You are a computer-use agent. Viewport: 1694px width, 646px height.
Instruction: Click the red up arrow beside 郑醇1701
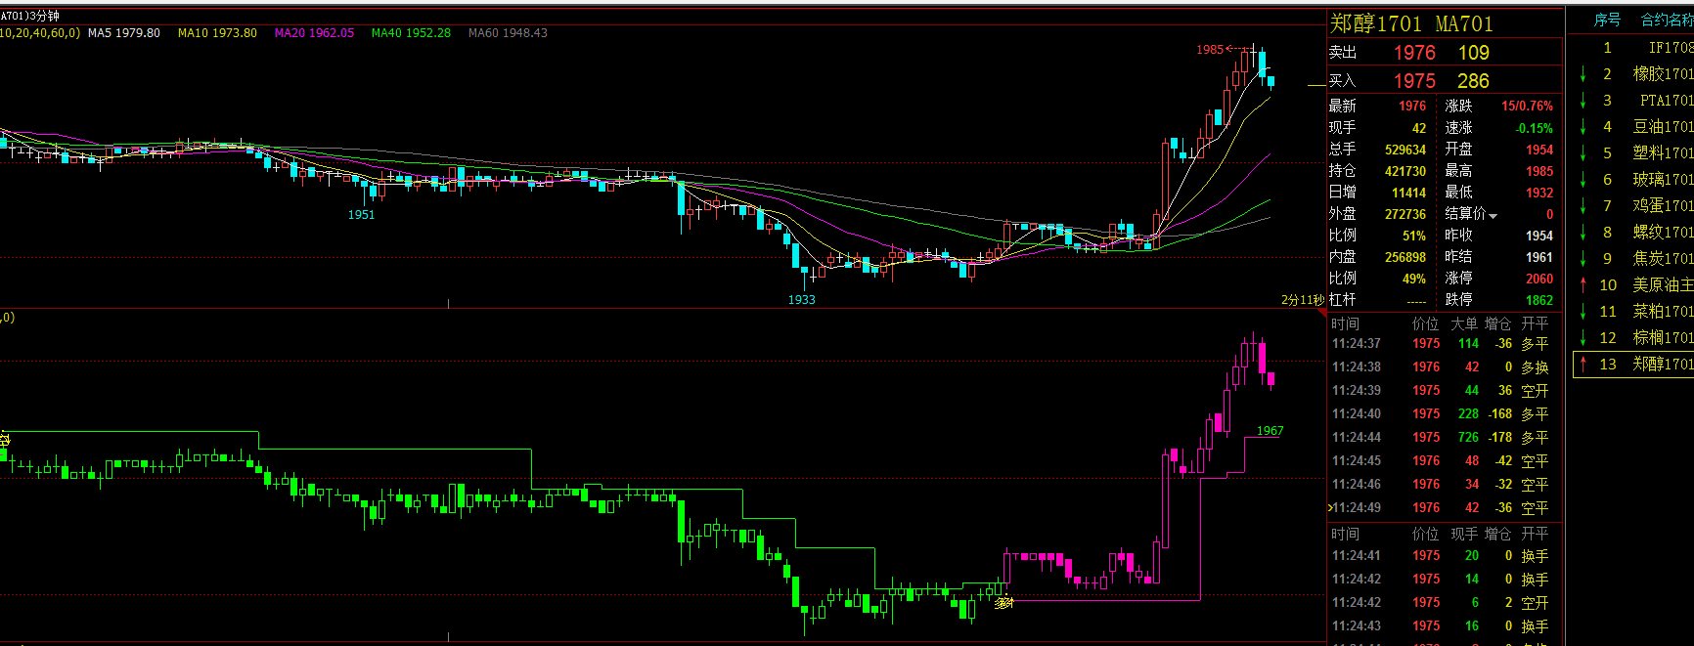[x=1583, y=365]
